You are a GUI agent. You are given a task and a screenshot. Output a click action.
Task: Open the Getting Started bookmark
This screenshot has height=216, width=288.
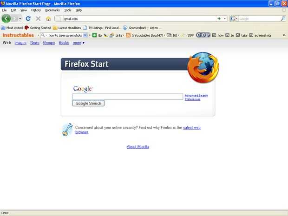click(x=38, y=28)
